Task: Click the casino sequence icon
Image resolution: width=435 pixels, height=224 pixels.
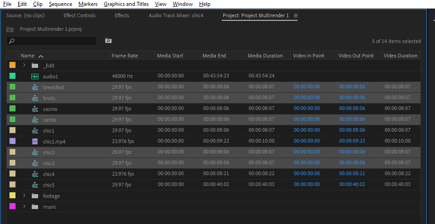Action: click(35, 109)
